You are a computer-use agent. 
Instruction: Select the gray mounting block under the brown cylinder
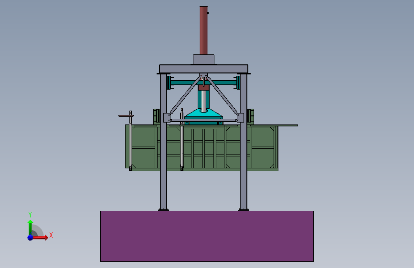click(203, 59)
